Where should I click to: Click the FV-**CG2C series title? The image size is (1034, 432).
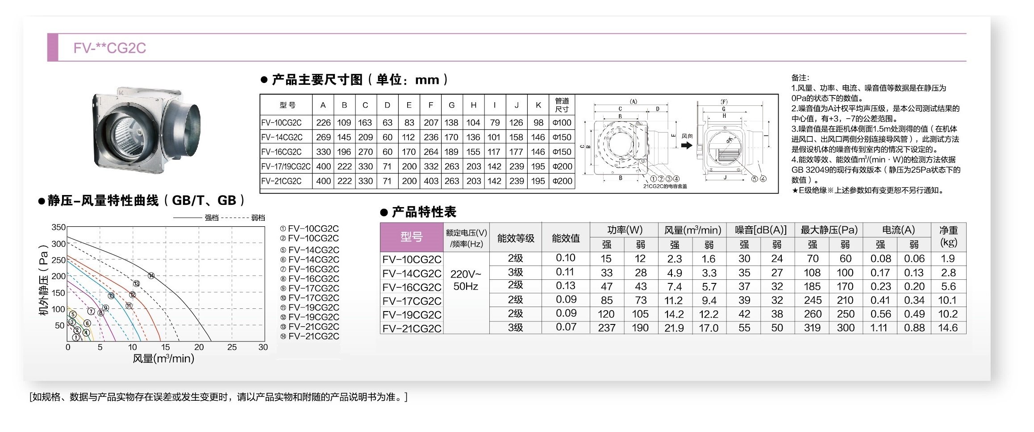110,48
